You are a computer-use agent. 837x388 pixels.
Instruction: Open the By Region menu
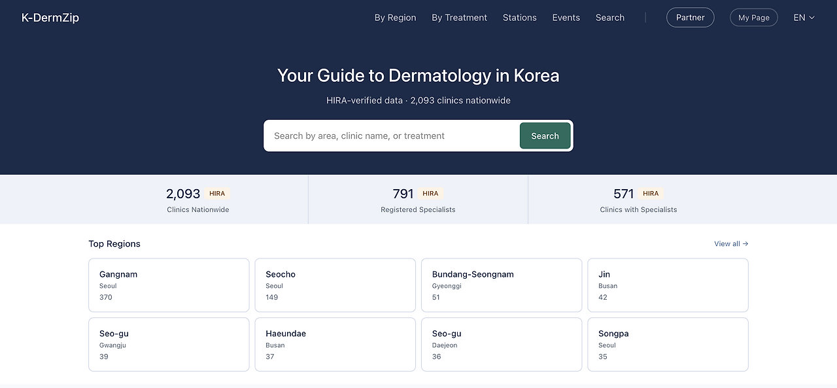[395, 18]
